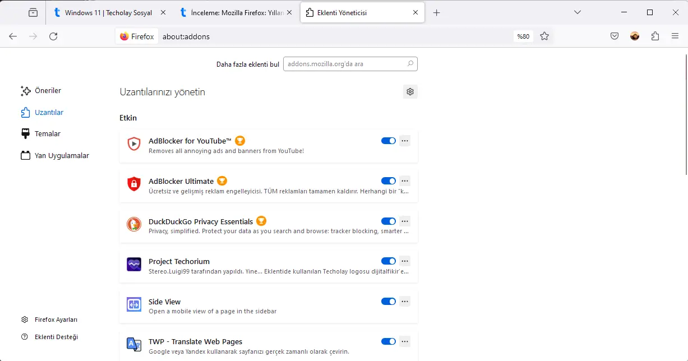This screenshot has height=361, width=688.
Task: Open the Extensions puzzle icon in toolbar
Action: pyautogui.click(x=655, y=36)
